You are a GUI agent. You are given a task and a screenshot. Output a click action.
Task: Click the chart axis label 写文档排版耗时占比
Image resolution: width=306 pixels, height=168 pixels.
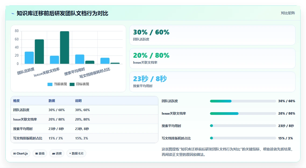point(95,73)
